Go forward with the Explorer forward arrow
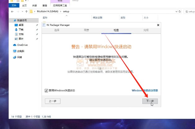Viewport: 195px width, 129px height. click(18, 11)
